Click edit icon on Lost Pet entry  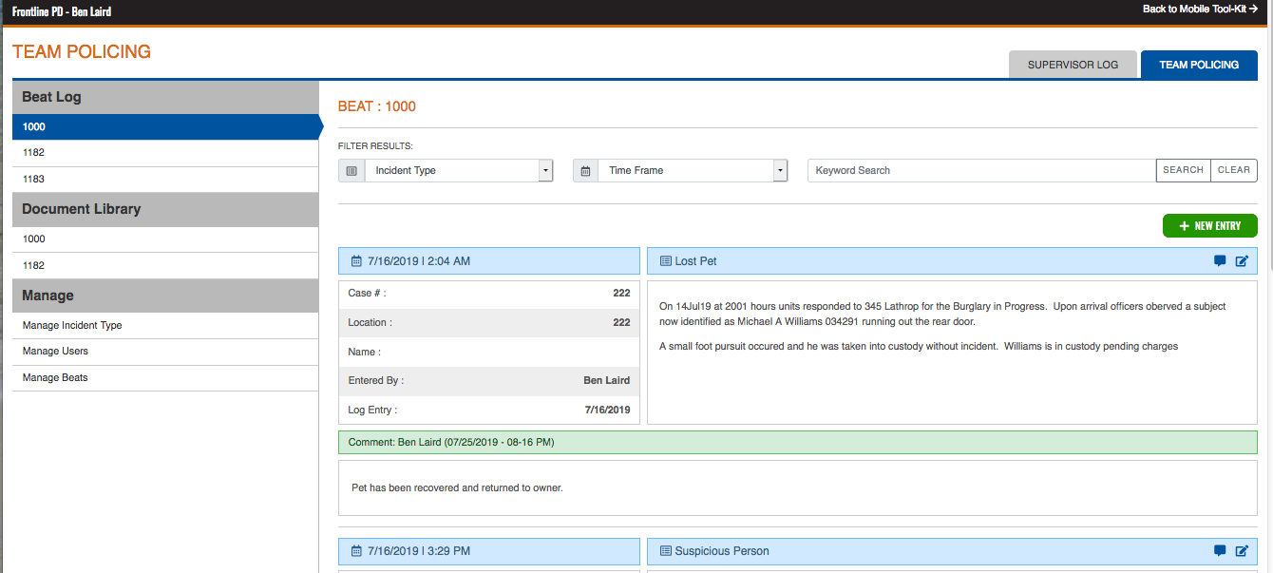tap(1242, 261)
